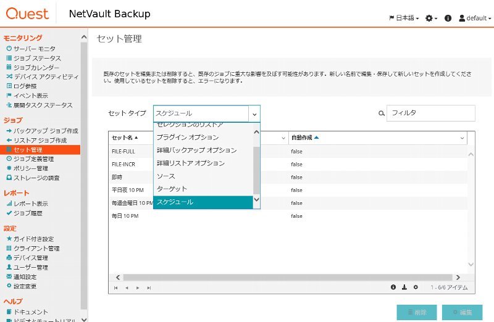Click the ユーザー管理 person icon

[9, 267]
